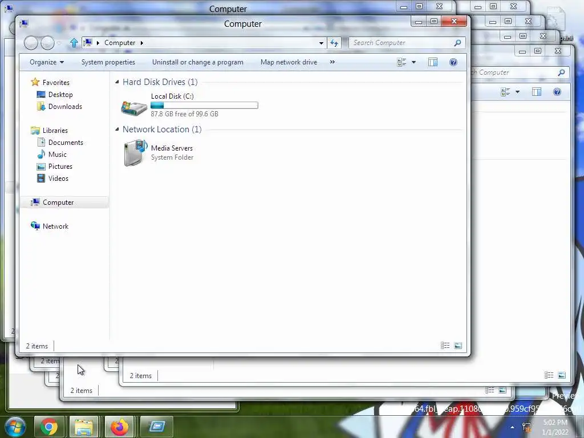Screen dimensions: 584x438
Task: Change your view using the view icon
Action: click(x=401, y=62)
